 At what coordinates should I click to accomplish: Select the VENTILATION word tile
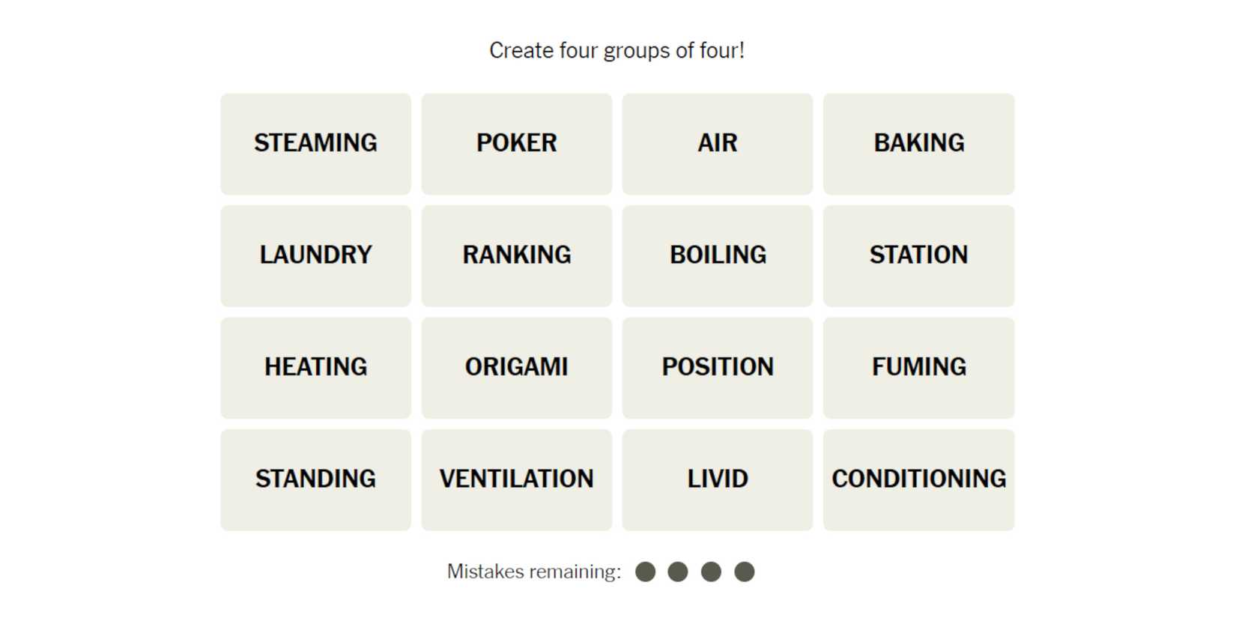[x=516, y=479]
